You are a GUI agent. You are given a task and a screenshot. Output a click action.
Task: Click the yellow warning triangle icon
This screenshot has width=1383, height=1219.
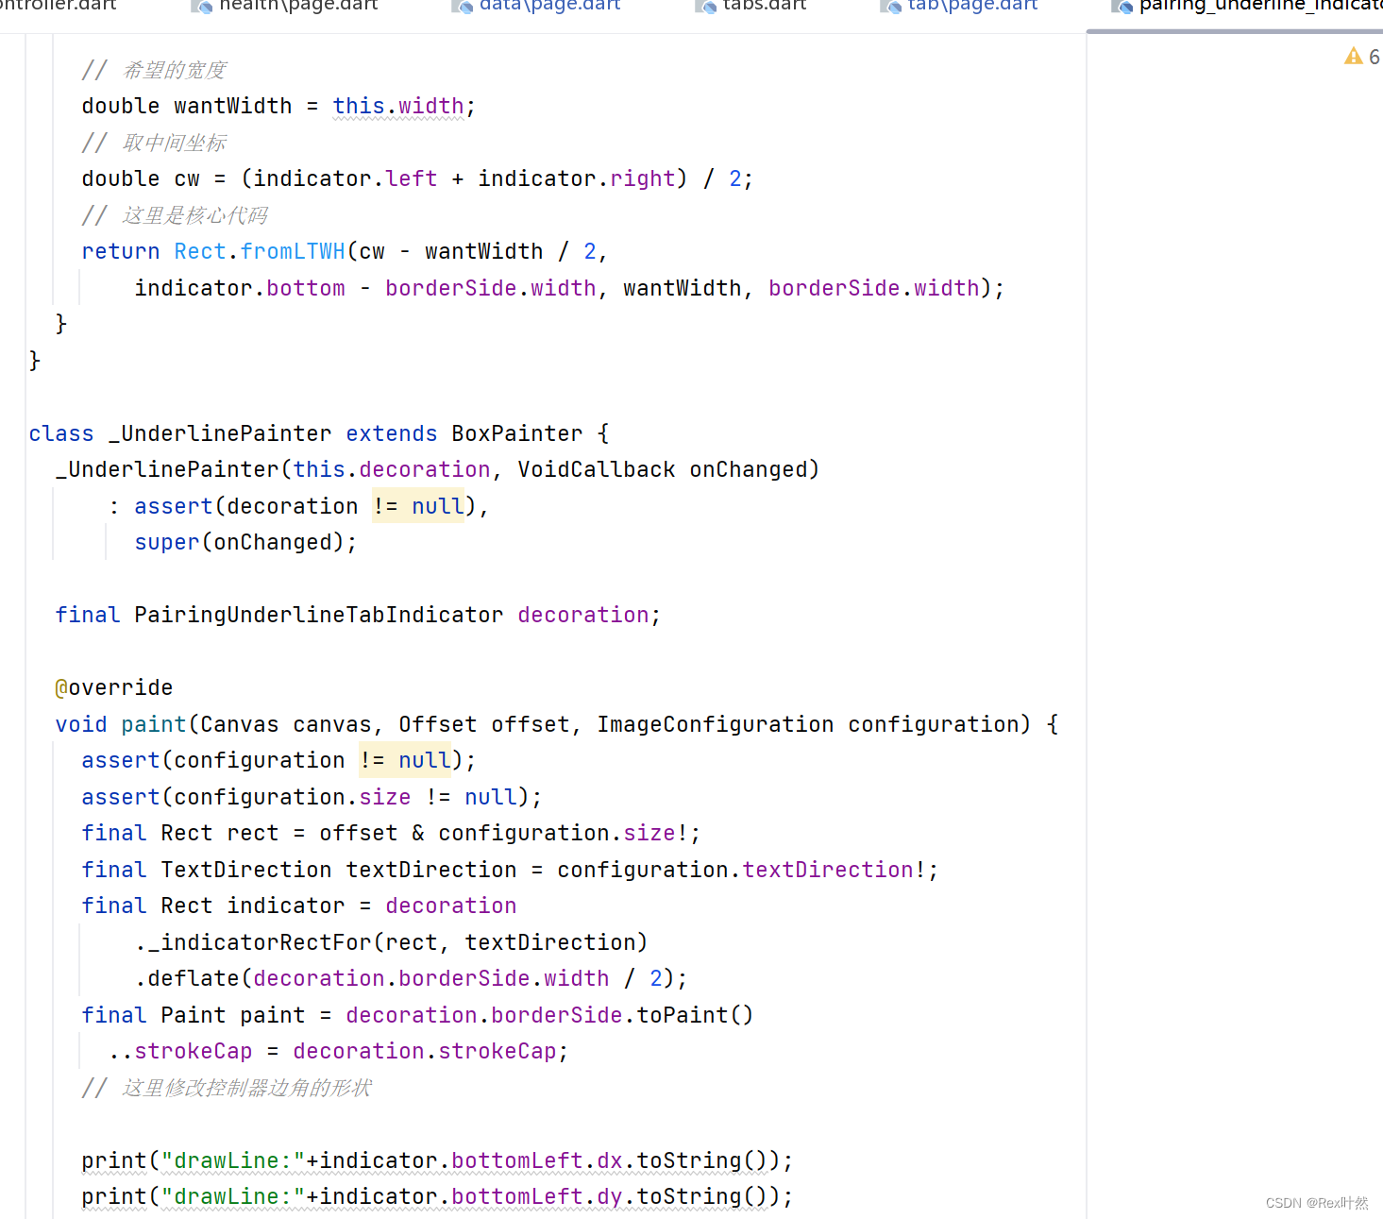[1353, 56]
